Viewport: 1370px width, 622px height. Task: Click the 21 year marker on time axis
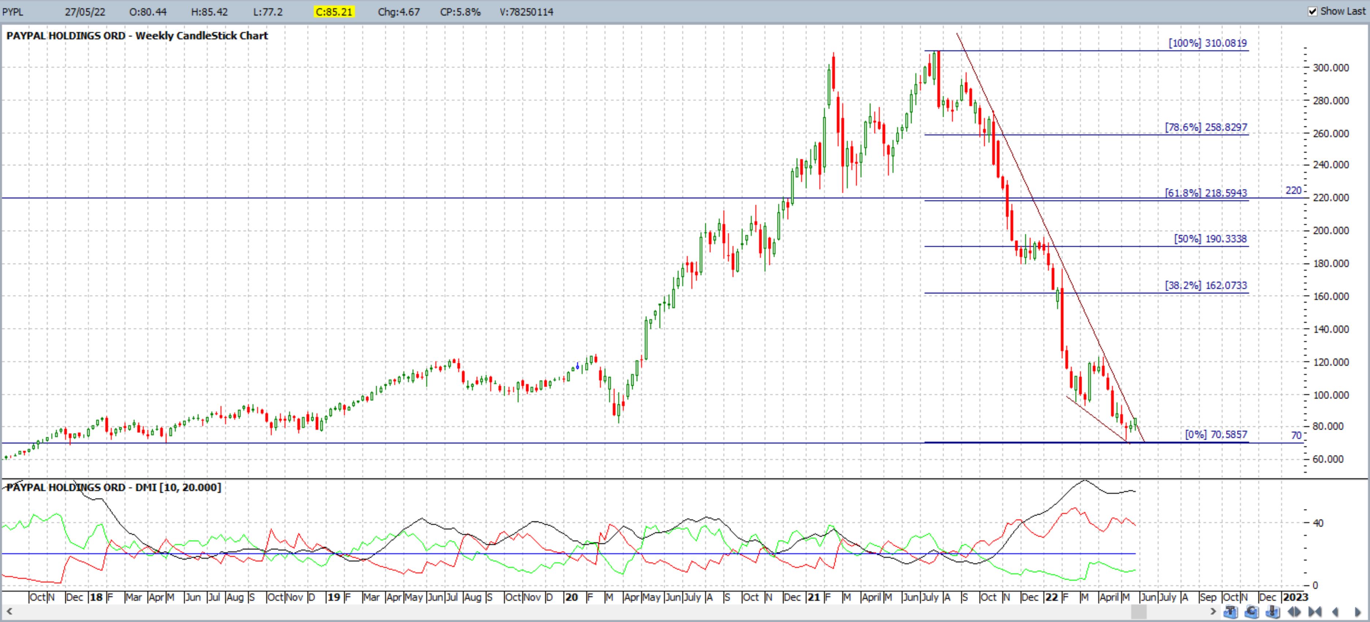click(x=814, y=597)
